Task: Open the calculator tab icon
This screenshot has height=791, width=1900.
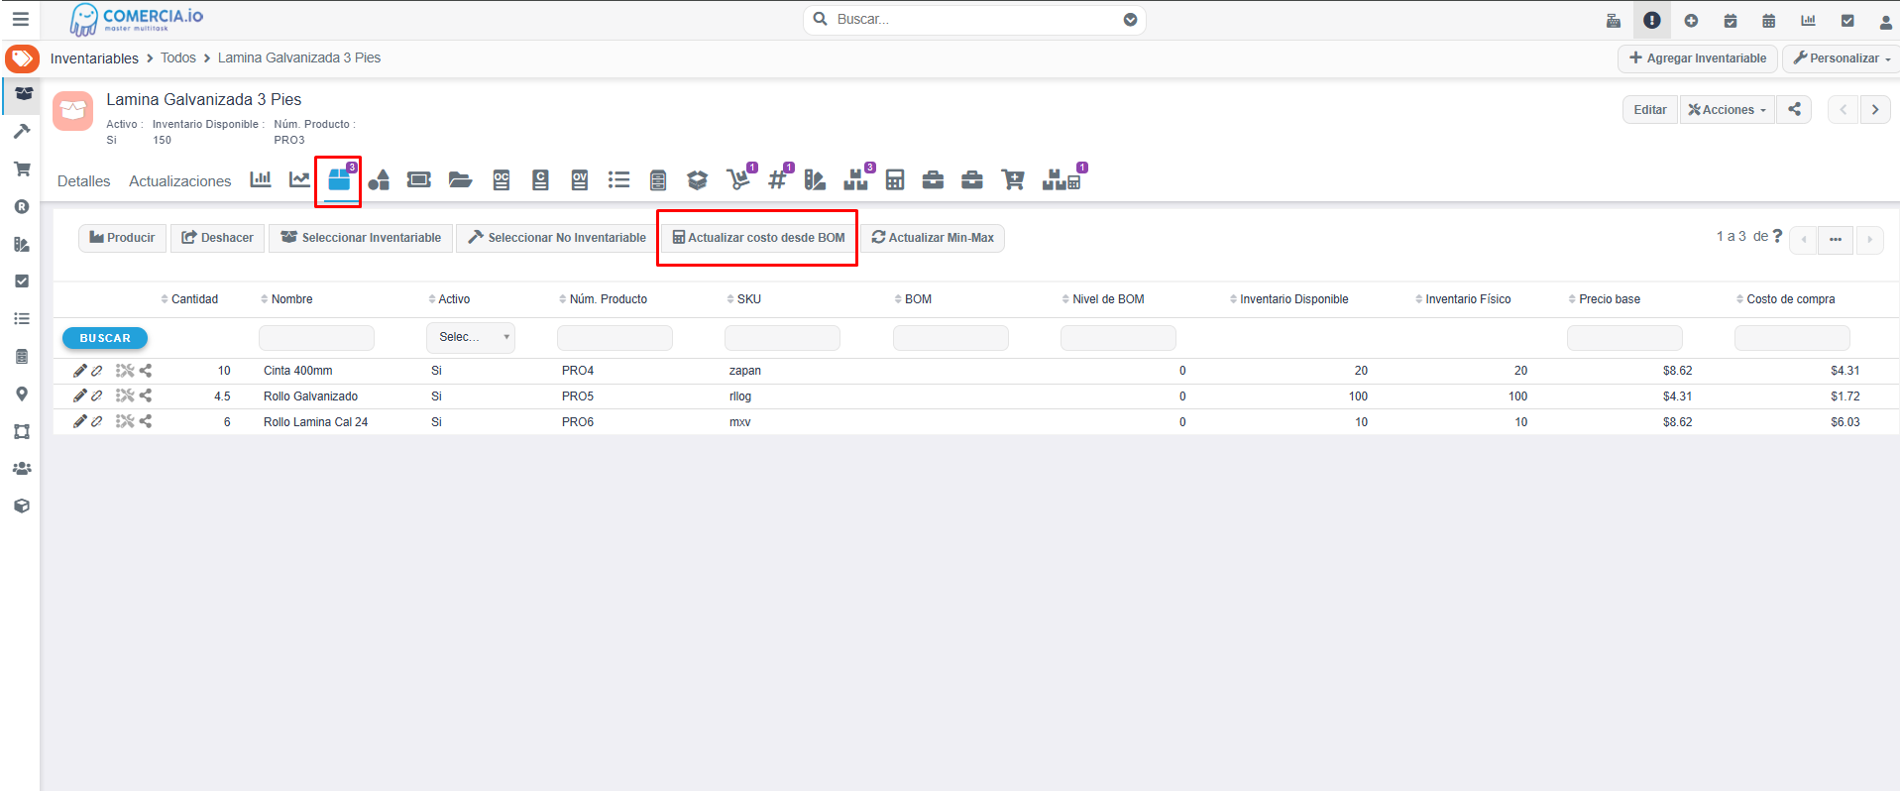Action: point(895,179)
